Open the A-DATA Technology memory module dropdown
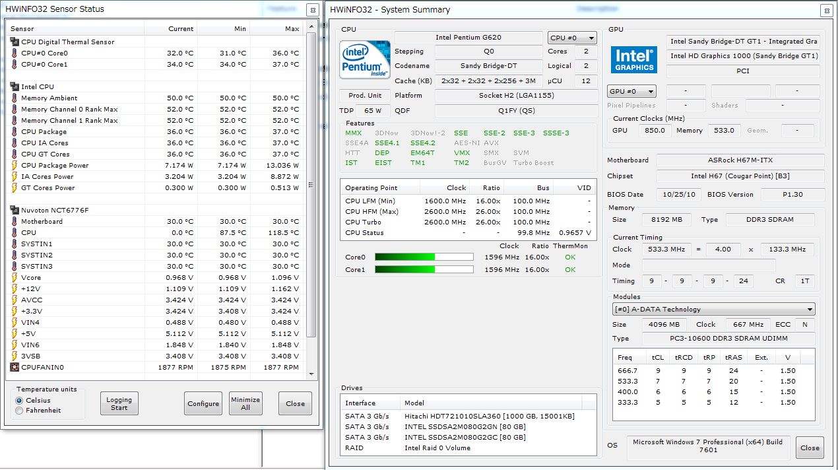Screen dimensions: 838x470 714,309
